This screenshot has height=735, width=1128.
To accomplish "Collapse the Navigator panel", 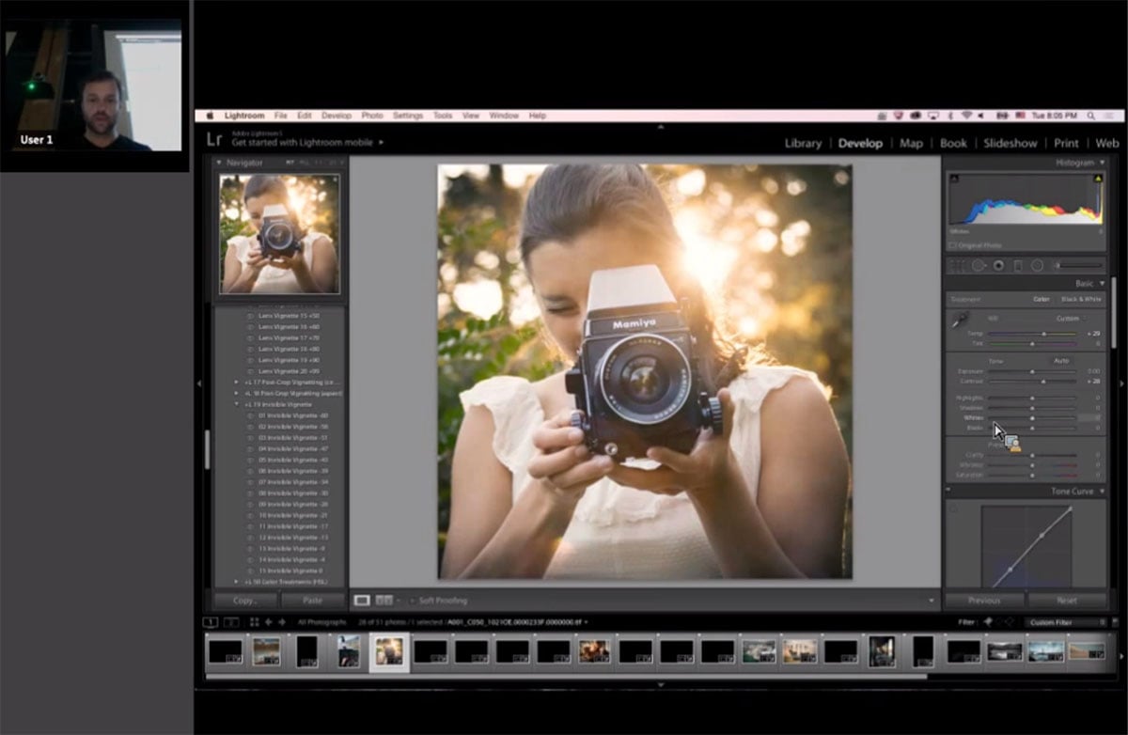I will coord(220,163).
